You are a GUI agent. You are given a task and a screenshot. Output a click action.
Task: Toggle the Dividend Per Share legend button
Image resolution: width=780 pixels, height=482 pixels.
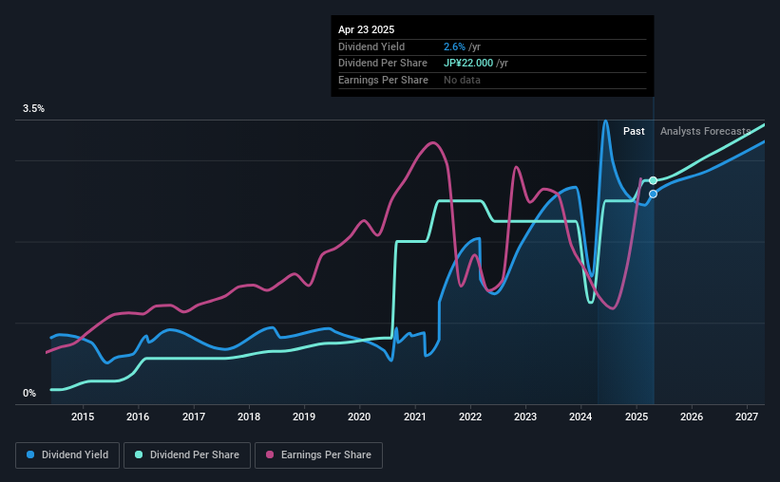coord(187,455)
